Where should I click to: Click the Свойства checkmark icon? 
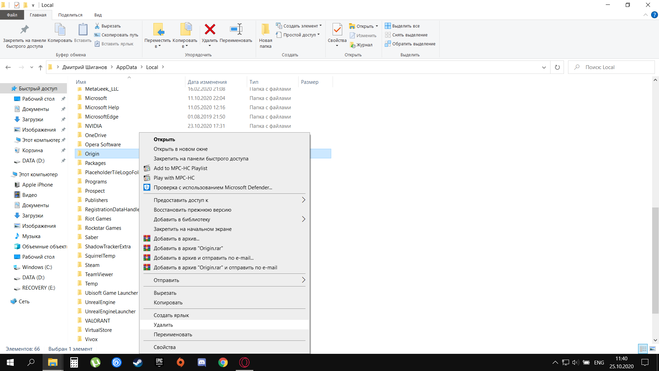pos(337,30)
